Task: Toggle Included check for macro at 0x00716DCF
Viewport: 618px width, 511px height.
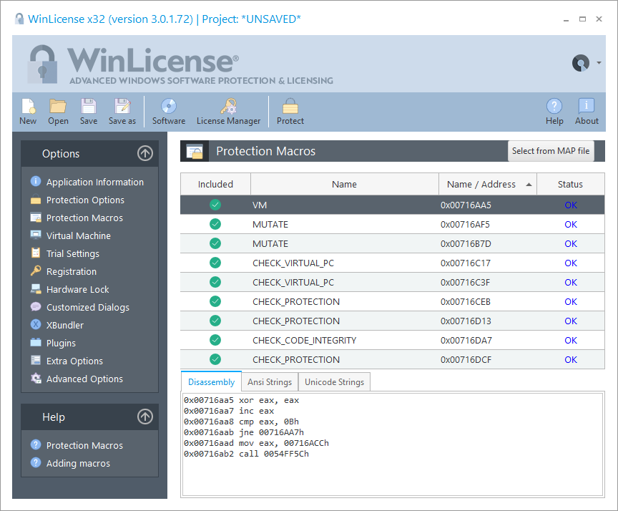Action: pyautogui.click(x=215, y=359)
